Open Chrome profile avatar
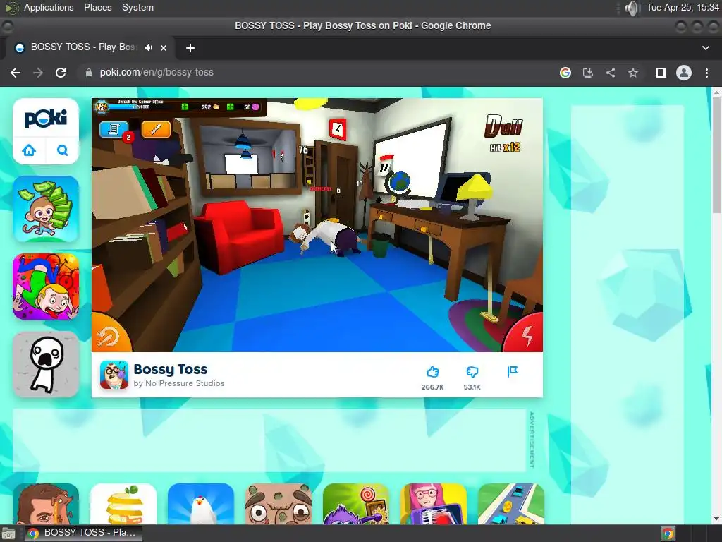The height and width of the screenshot is (542, 722). pyautogui.click(x=684, y=73)
